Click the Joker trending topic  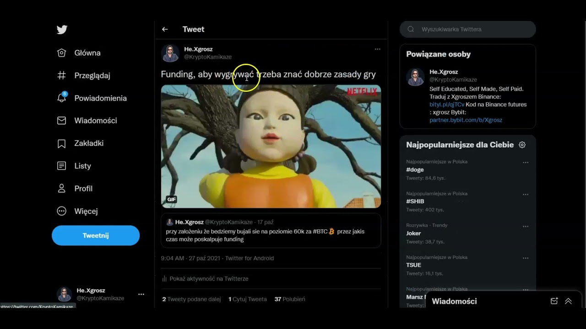click(413, 233)
